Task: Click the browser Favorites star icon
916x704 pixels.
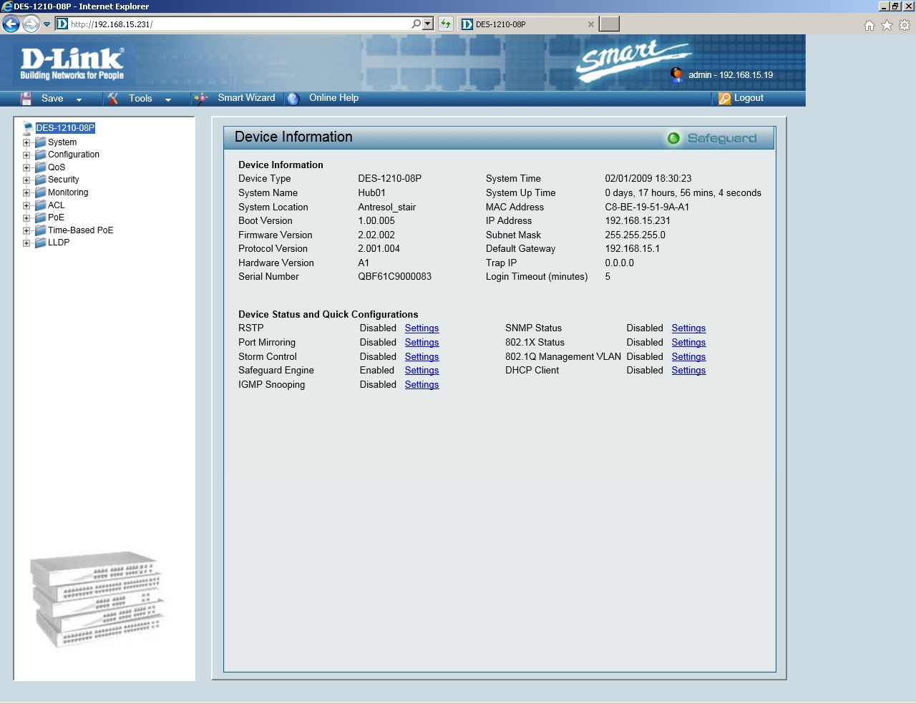Action: pyautogui.click(x=887, y=25)
